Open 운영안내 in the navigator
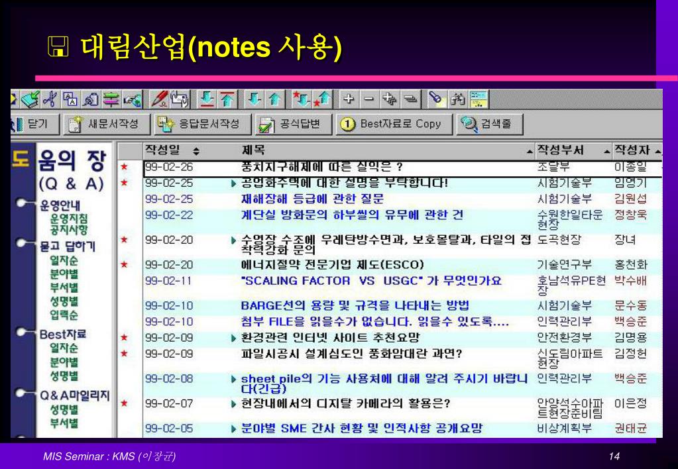Image resolution: width=678 pixels, height=469 pixels. tap(60, 205)
